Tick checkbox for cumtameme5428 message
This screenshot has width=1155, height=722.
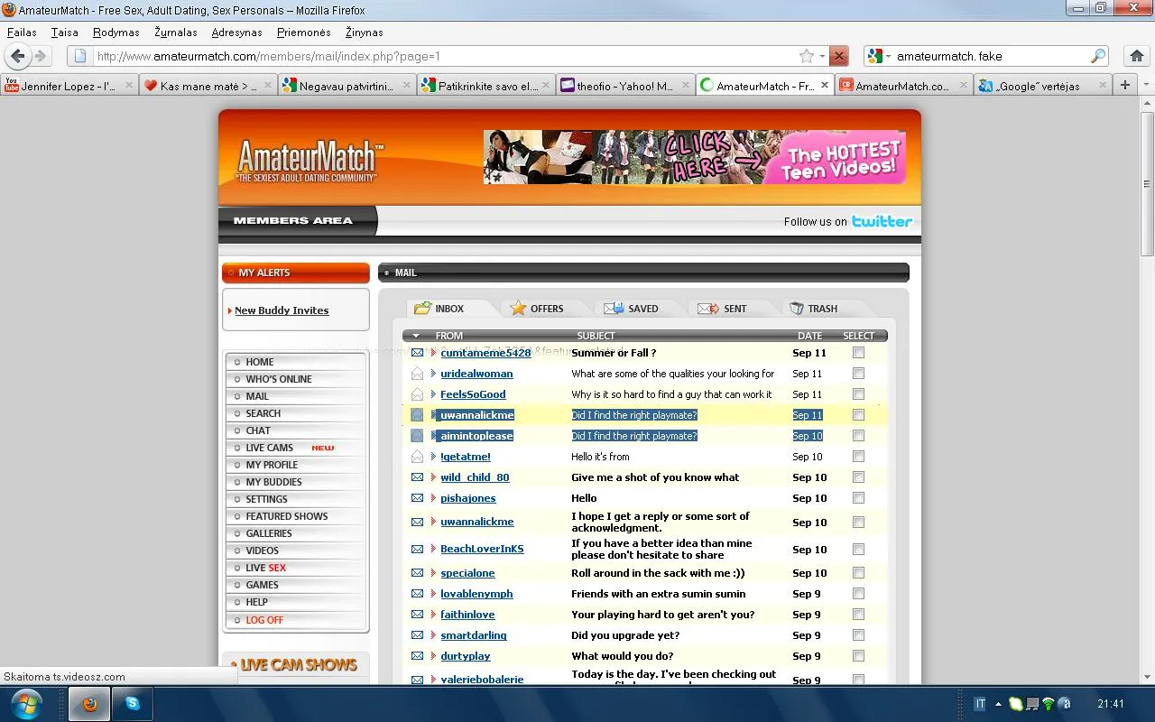point(858,353)
